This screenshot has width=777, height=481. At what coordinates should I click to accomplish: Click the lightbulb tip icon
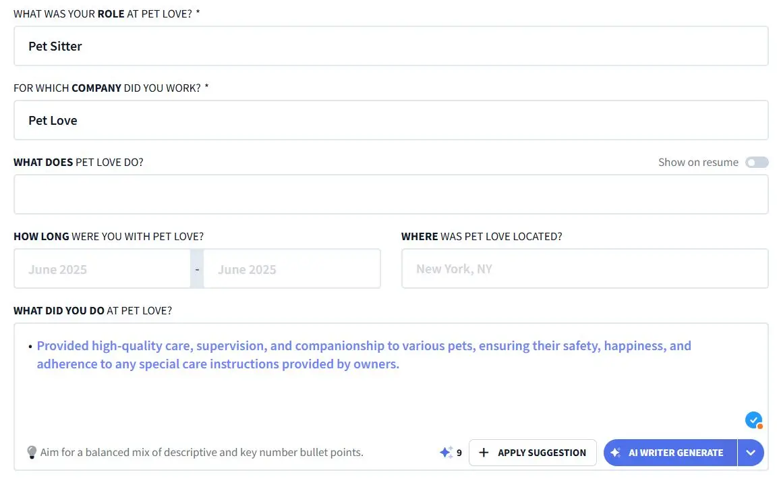click(x=32, y=452)
